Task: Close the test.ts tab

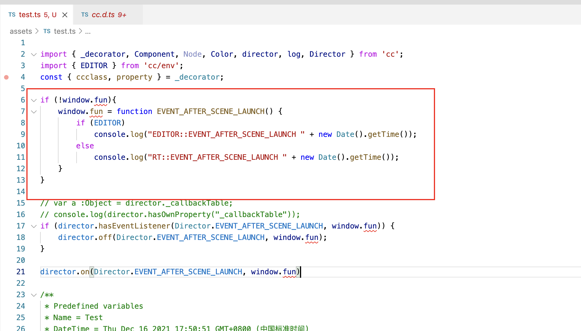Action: coord(65,15)
